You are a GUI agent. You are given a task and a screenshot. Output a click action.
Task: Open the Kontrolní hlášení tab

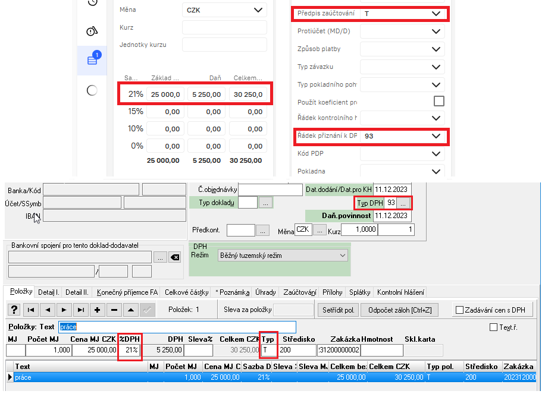[x=400, y=292]
